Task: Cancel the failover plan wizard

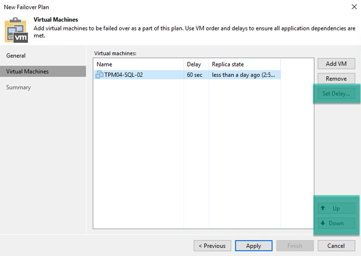Action: pyautogui.click(x=336, y=246)
